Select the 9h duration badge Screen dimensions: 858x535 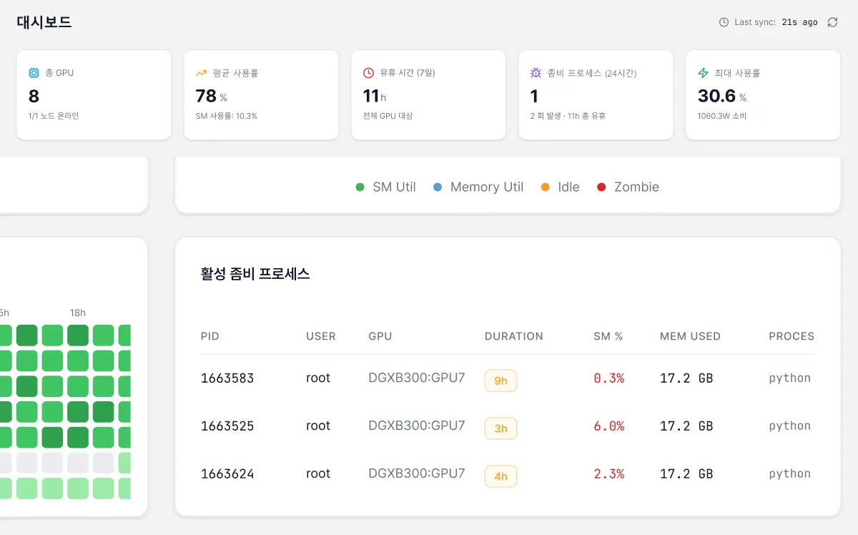pyautogui.click(x=500, y=381)
